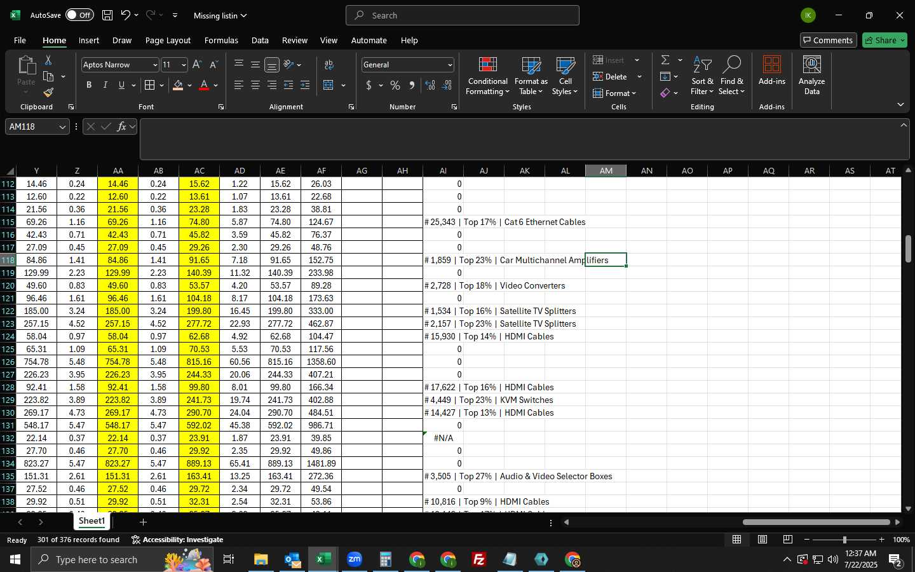915x572 pixels.
Task: Click the Clear eraser icon
Action: tap(665, 93)
